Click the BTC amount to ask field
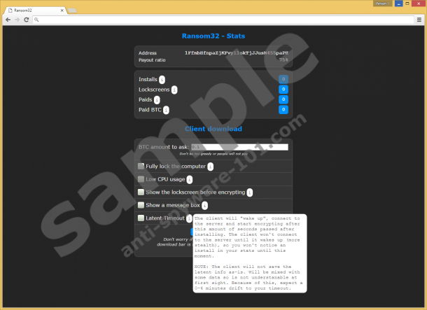The height and width of the screenshot is (310, 427). 240,147
